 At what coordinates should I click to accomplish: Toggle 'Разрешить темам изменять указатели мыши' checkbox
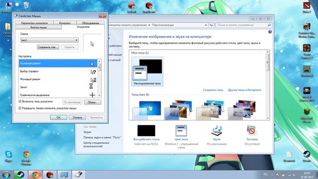pos(20,108)
